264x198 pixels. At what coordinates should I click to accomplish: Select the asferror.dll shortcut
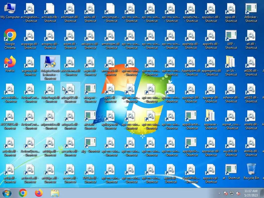pyautogui.click(x=231, y=93)
